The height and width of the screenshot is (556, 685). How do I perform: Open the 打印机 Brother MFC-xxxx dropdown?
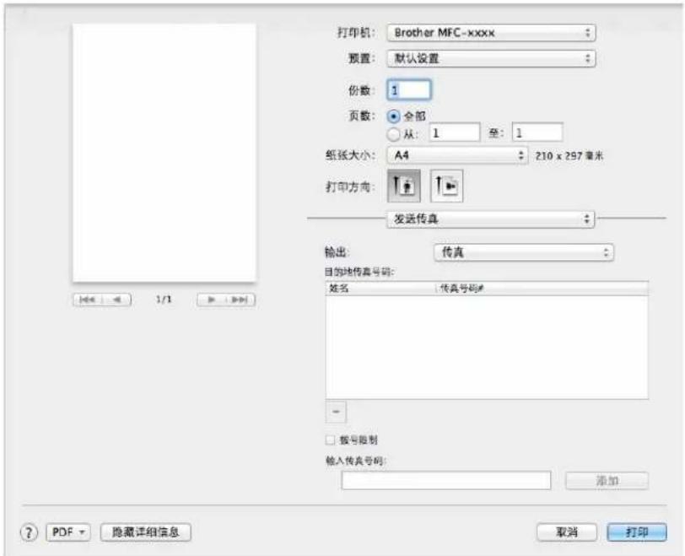[x=491, y=33]
